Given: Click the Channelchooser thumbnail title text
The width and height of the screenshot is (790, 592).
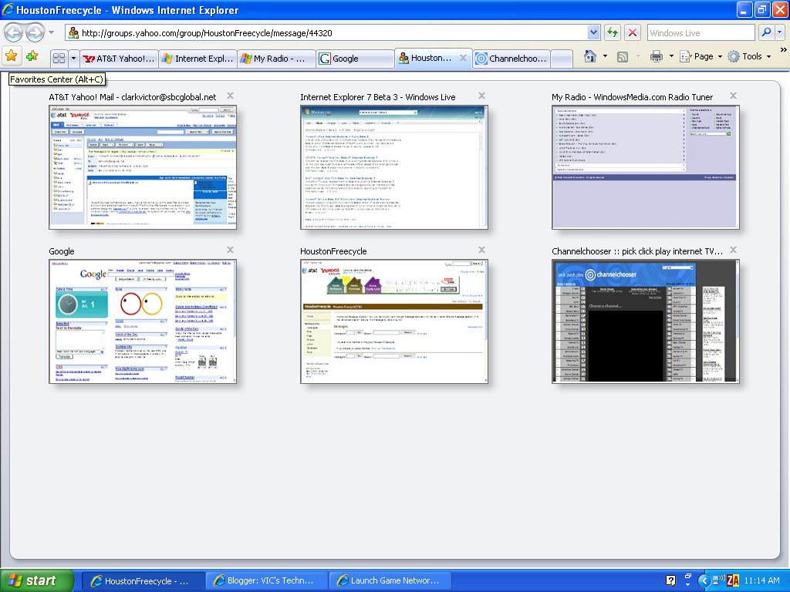Looking at the screenshot, I should coord(637,251).
